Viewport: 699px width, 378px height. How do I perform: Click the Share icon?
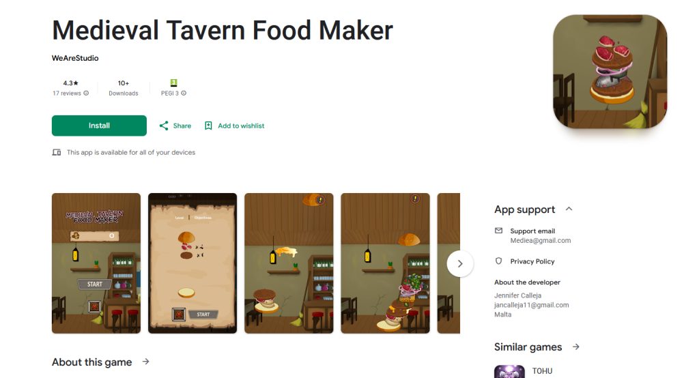pyautogui.click(x=164, y=126)
